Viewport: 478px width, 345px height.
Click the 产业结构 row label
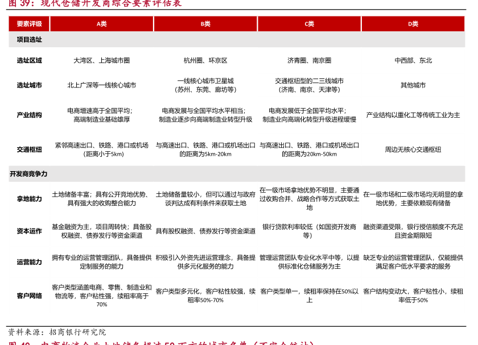pyautogui.click(x=29, y=115)
